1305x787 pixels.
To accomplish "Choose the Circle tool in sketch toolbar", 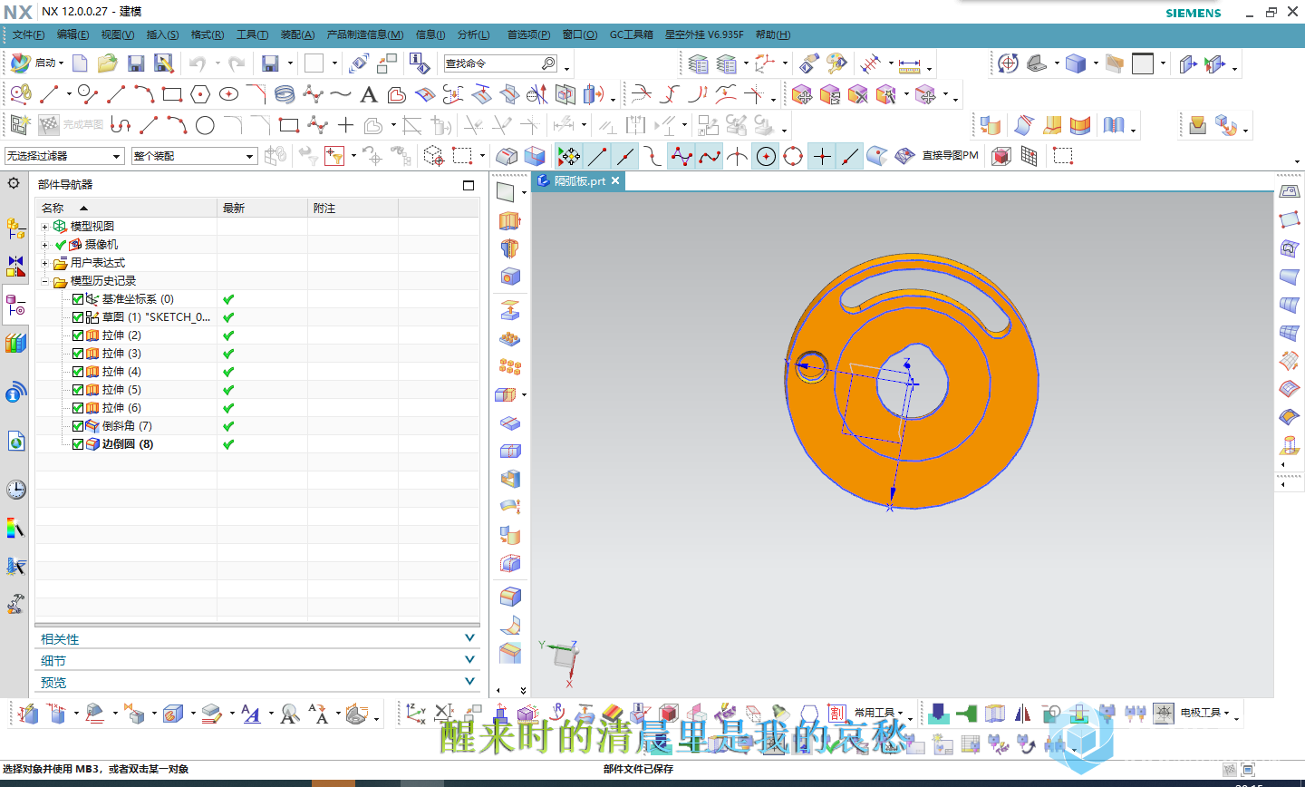I will 205,125.
